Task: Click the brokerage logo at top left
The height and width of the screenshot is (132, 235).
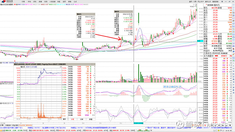Action: 7,1
